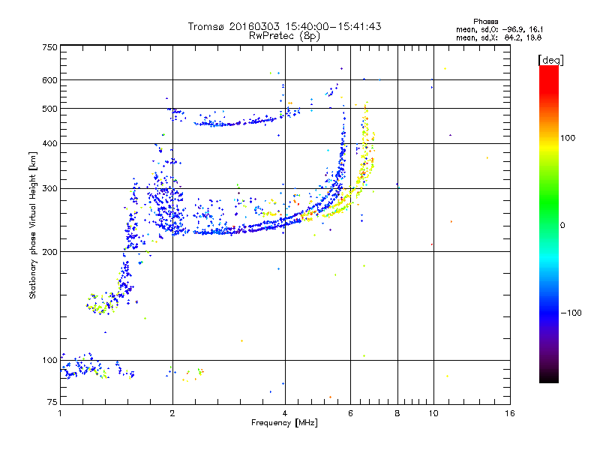Click the y-axis label '750'
This screenshot has height=450, width=600.
point(49,47)
